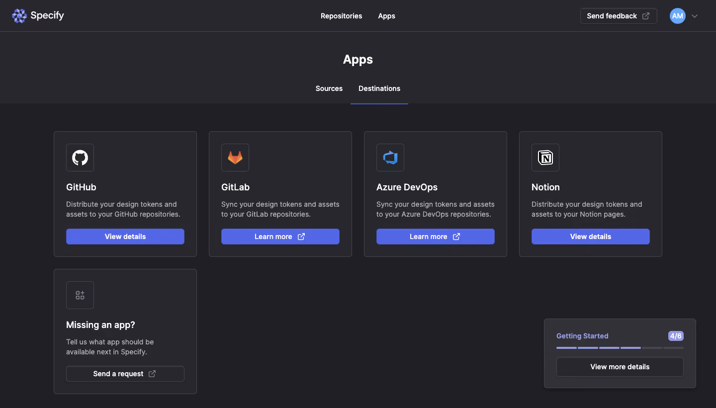Click Learn more on Azure DevOps card
716x408 pixels.
click(436, 237)
